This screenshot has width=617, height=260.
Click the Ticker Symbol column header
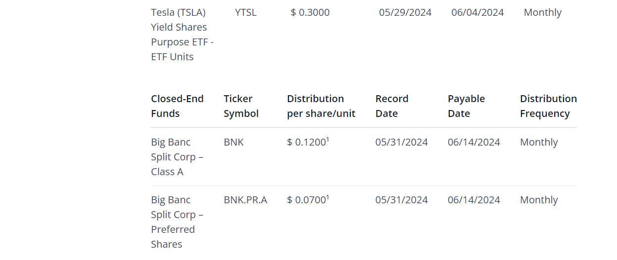tap(241, 106)
